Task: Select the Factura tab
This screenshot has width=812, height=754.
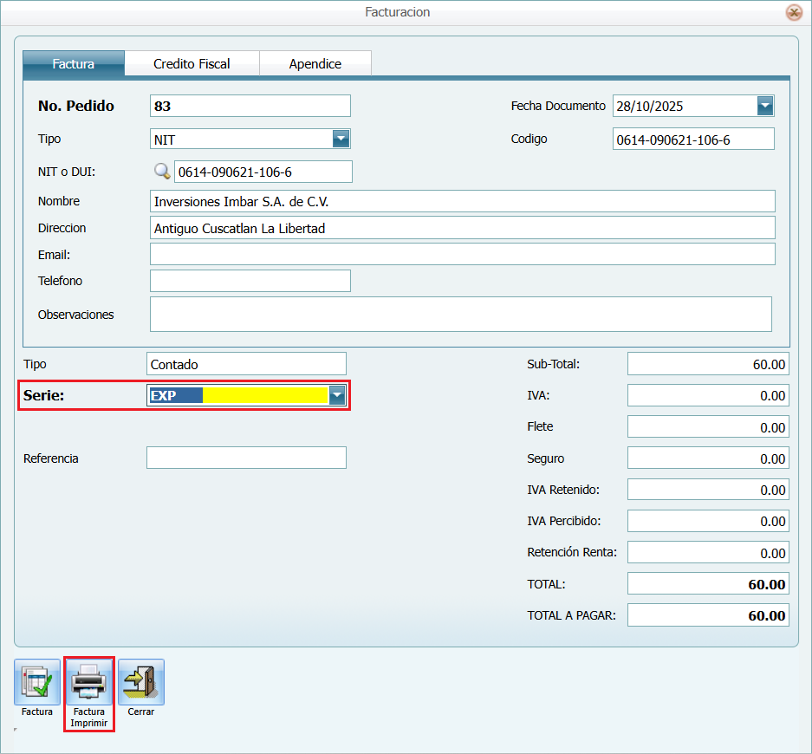Action: click(74, 64)
